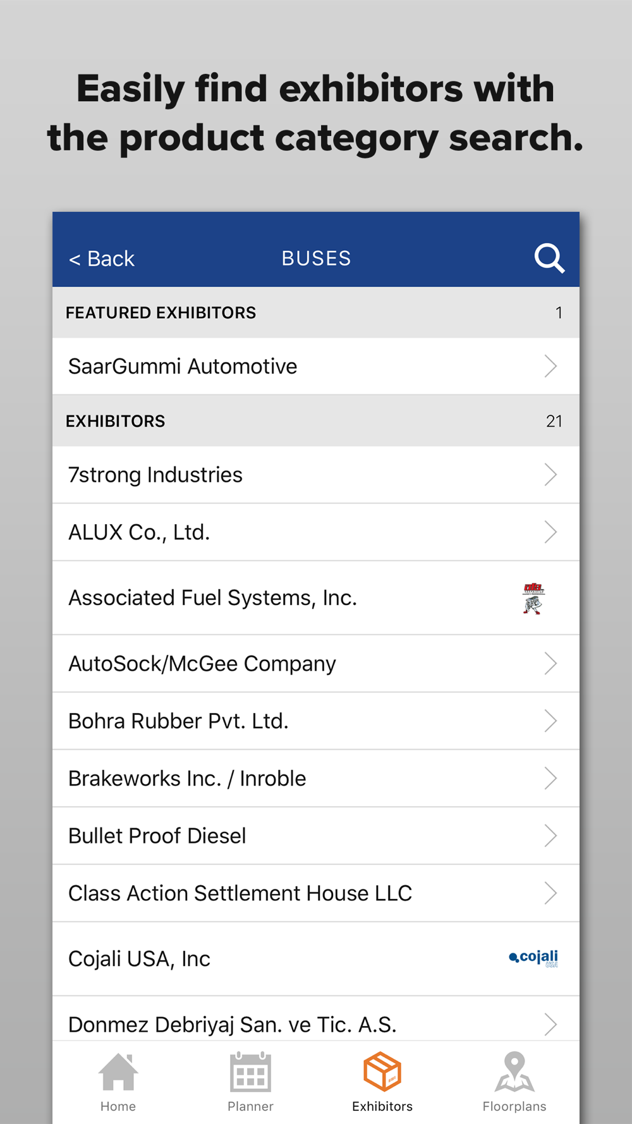This screenshot has width=632, height=1124.
Task: Tap the search magnifier icon
Action: [549, 258]
